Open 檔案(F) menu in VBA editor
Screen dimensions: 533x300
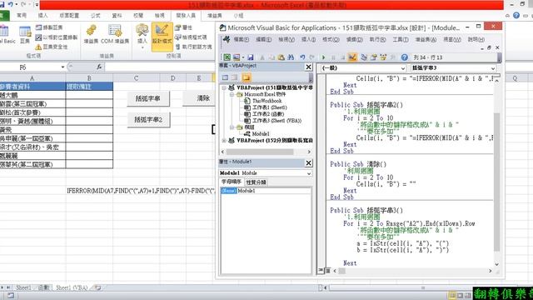point(241,39)
